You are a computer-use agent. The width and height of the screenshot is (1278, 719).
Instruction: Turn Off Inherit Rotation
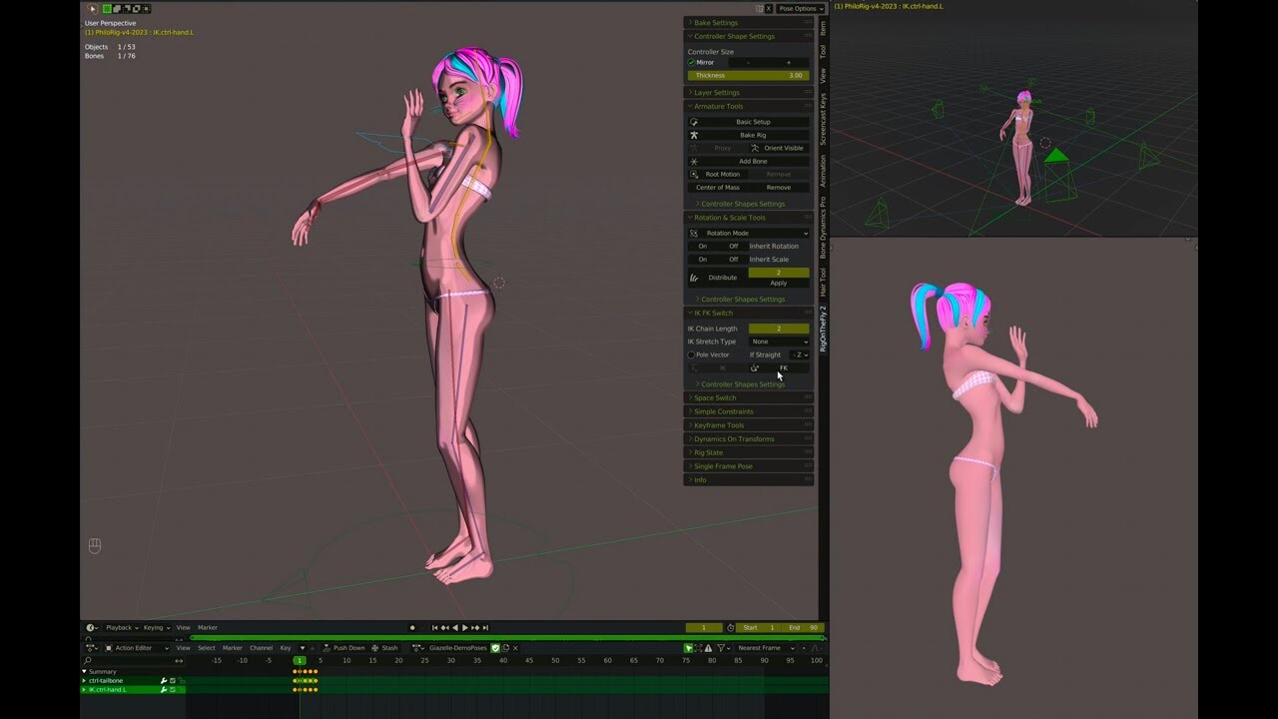733,247
